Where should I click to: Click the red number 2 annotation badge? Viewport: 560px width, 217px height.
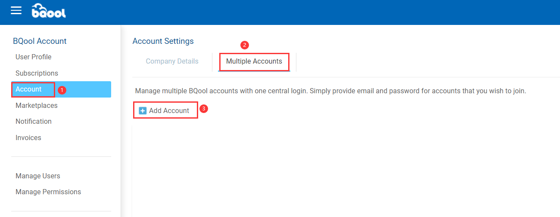tap(245, 45)
